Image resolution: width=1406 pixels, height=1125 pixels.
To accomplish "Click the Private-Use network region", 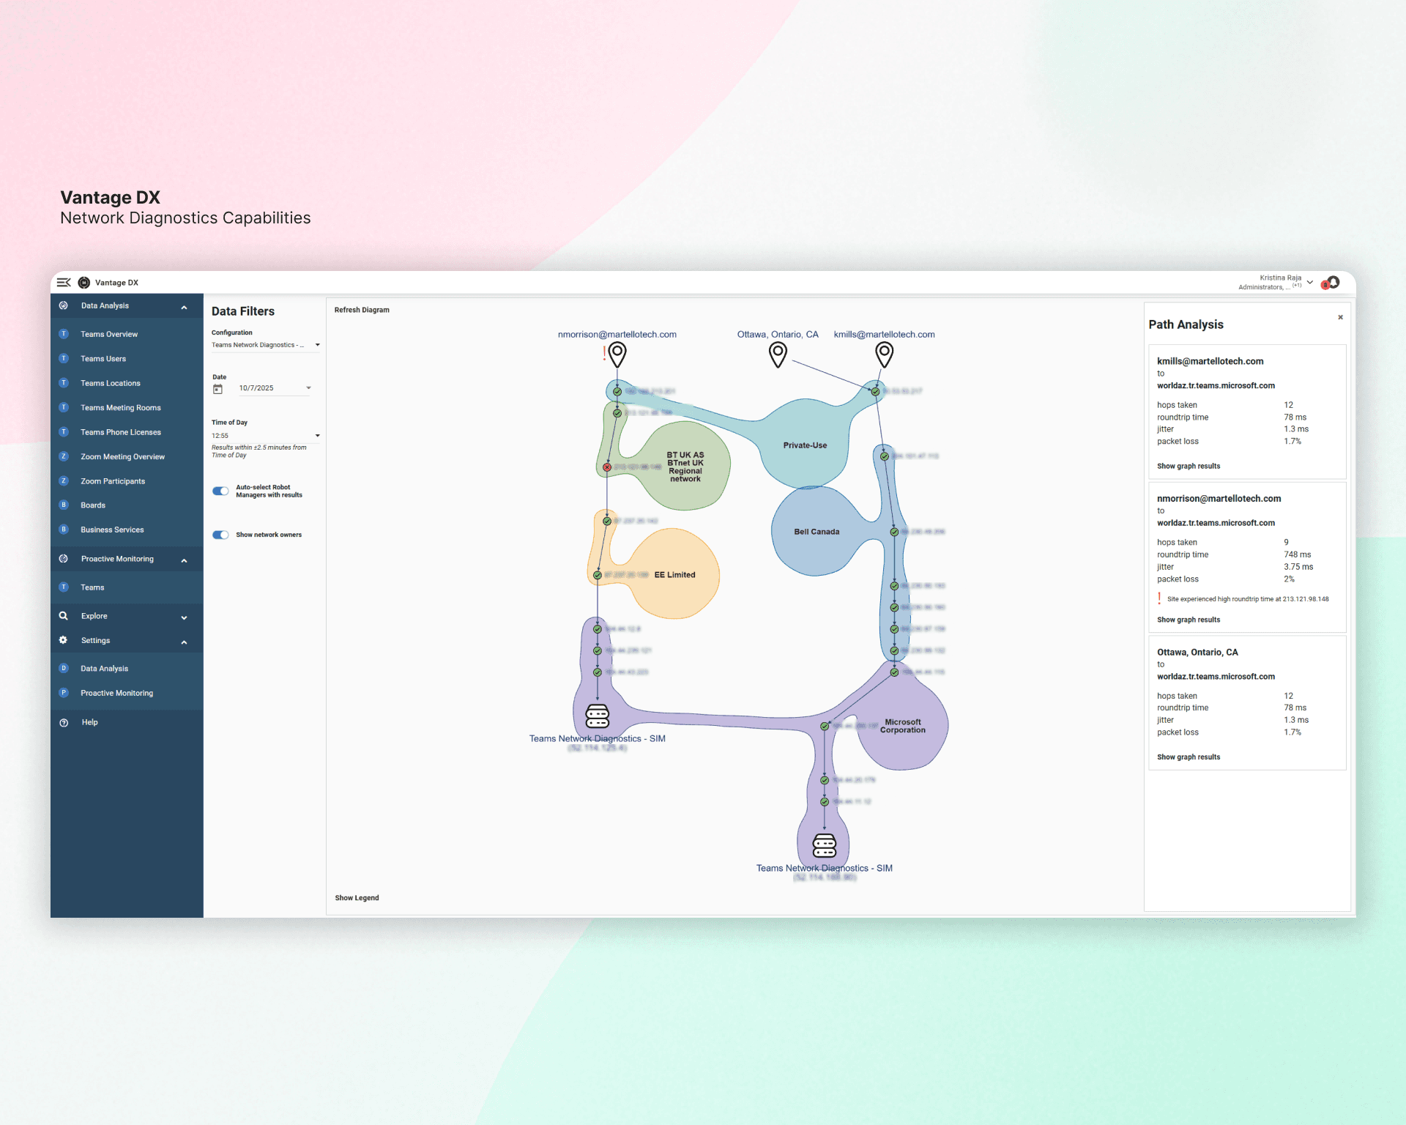I will [805, 445].
